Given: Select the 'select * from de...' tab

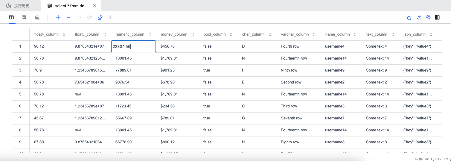Looking at the screenshot, I should [x=71, y=6].
